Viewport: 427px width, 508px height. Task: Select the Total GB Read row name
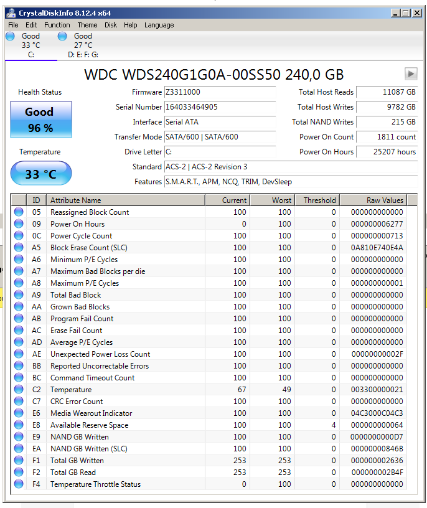point(73,472)
